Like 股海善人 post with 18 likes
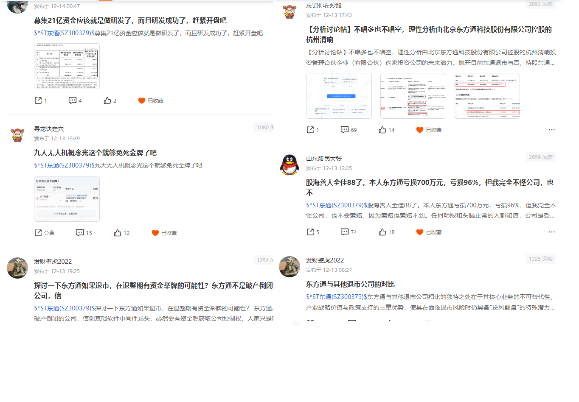Viewport: 579px width, 402px height. (382, 232)
